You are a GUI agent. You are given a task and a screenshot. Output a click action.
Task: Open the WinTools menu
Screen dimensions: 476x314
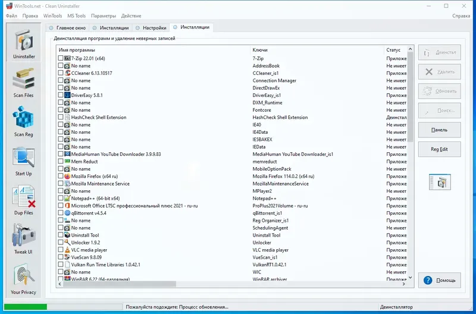pos(52,16)
